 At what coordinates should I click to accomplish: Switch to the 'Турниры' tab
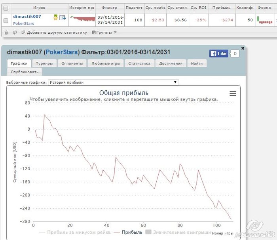coord(44,63)
